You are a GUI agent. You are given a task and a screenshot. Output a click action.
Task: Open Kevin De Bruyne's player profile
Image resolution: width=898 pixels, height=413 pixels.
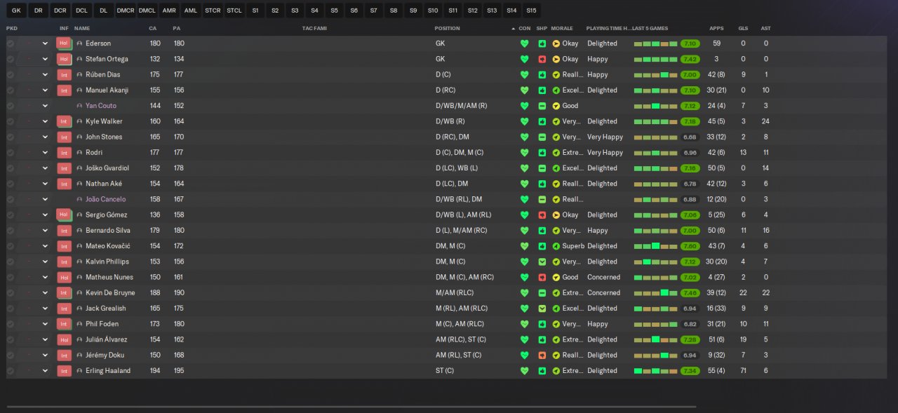110,293
